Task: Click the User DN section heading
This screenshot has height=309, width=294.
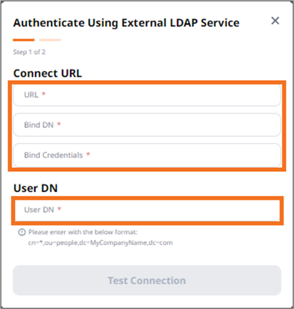Action: [x=35, y=188]
